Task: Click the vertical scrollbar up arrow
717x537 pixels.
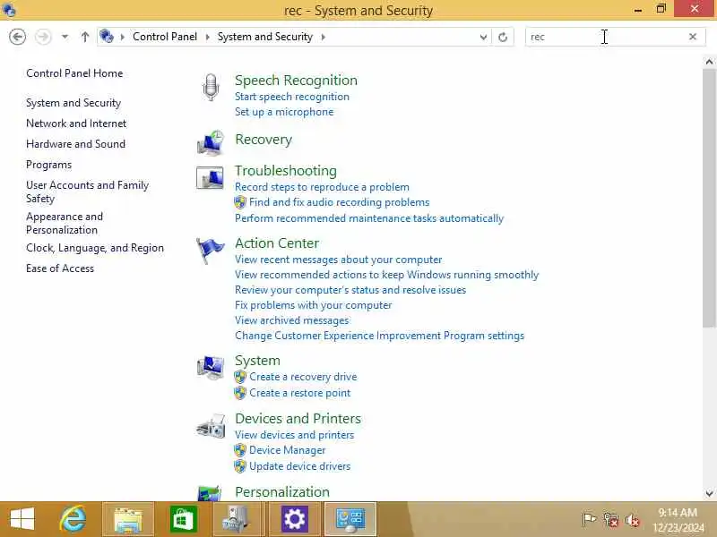Action: (x=709, y=62)
